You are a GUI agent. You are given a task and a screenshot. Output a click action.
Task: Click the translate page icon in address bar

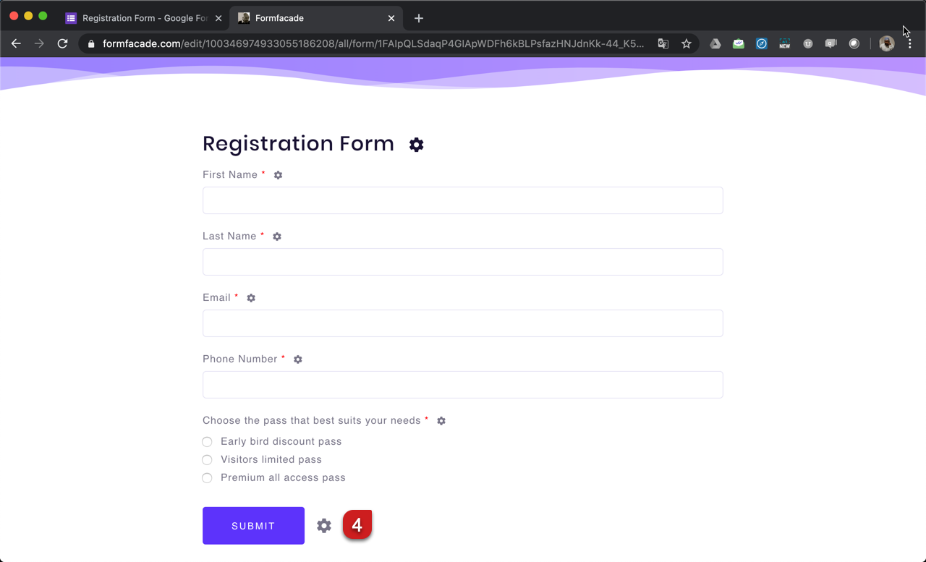tap(663, 43)
